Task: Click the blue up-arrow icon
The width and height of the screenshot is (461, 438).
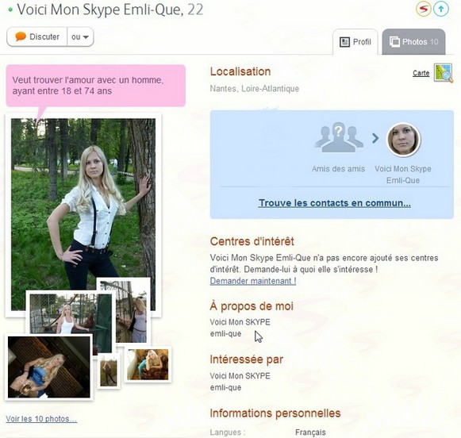Action: pyautogui.click(x=441, y=9)
